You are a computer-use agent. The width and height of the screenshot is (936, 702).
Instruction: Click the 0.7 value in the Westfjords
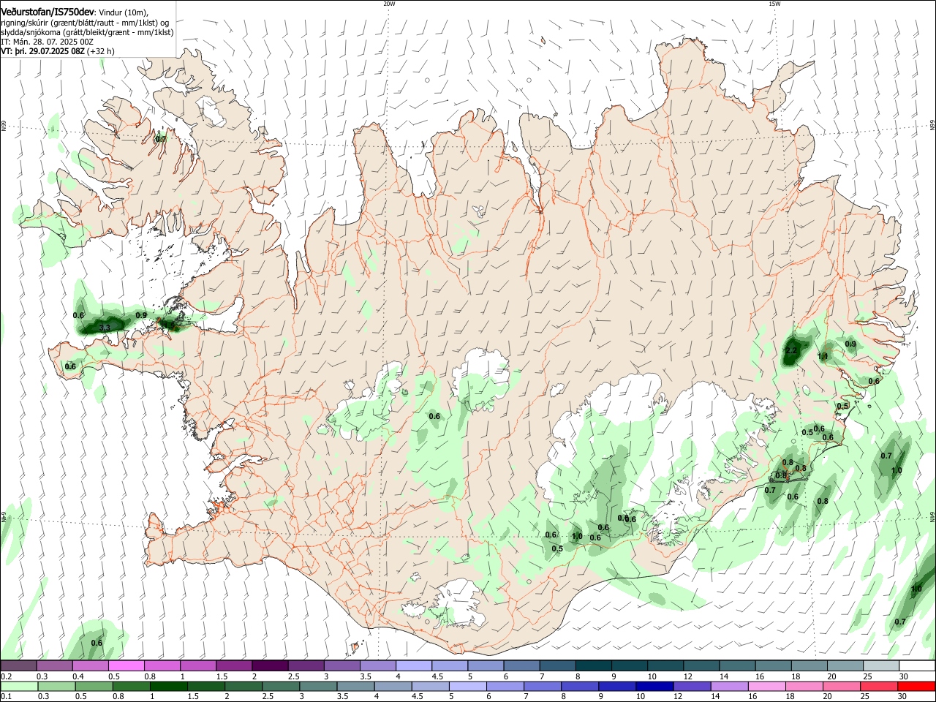(x=161, y=139)
